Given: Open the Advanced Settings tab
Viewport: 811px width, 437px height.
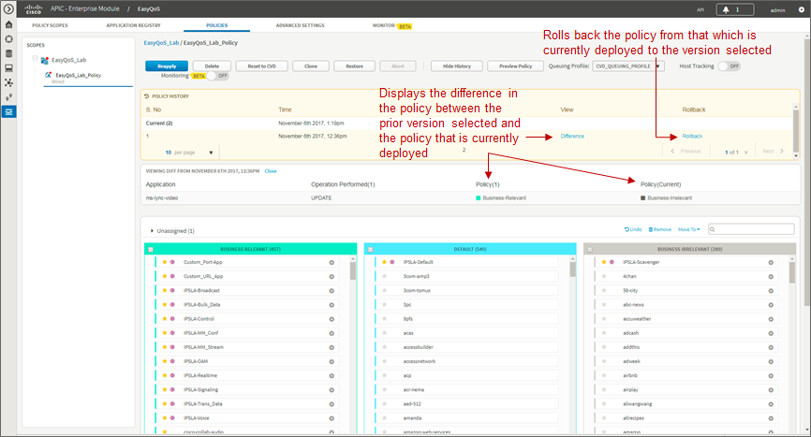Looking at the screenshot, I should point(300,25).
